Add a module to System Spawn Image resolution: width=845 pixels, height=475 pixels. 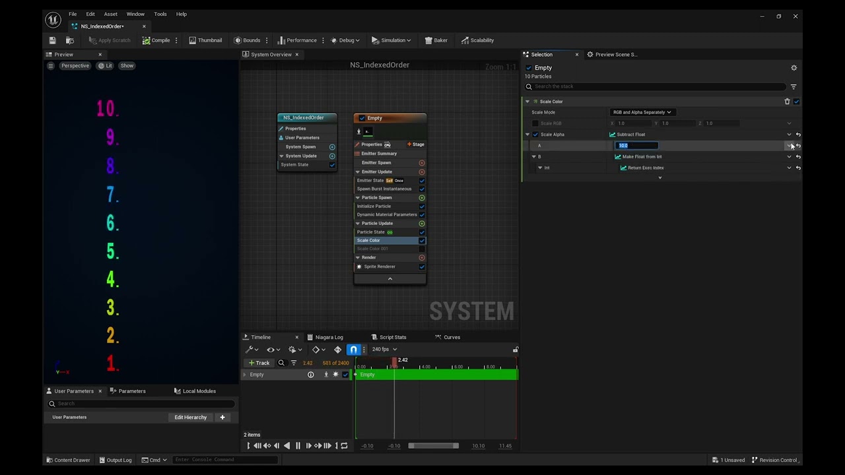pyautogui.click(x=332, y=147)
